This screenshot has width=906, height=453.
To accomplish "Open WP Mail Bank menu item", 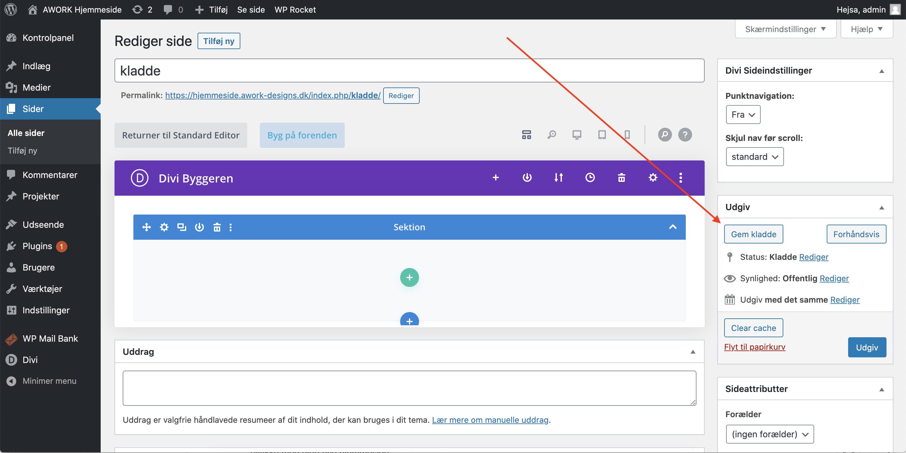I will [x=50, y=338].
